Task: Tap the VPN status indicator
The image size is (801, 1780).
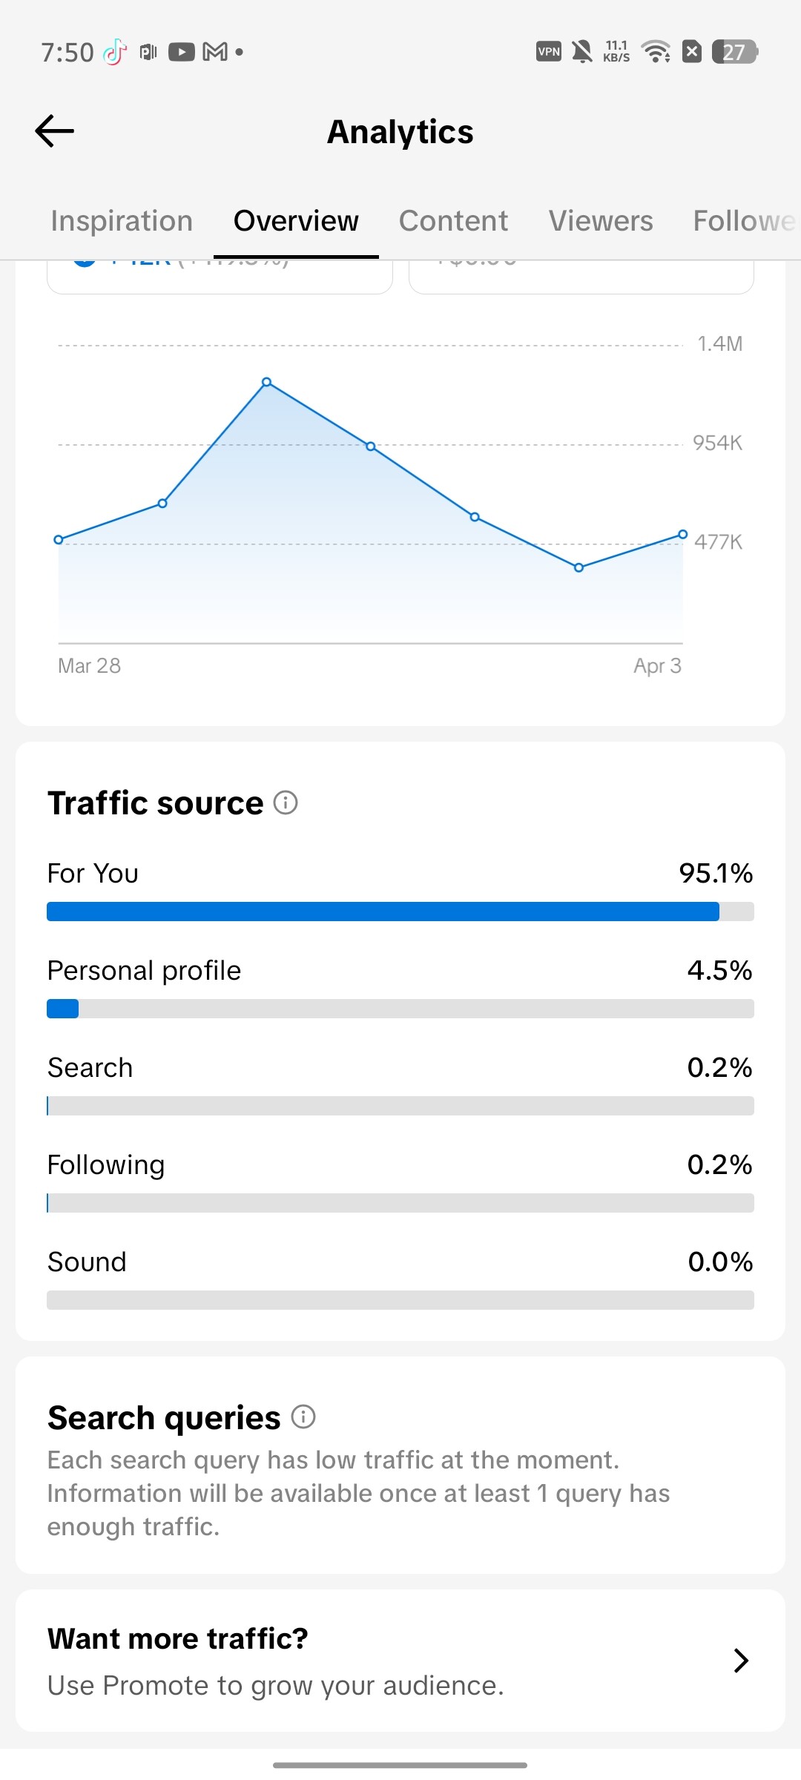Action: click(549, 52)
